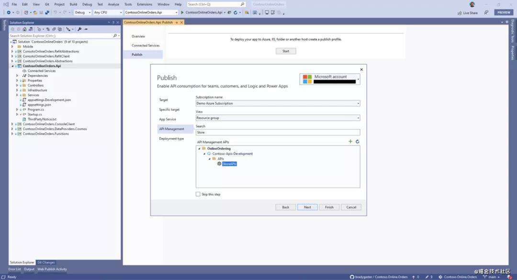
Task: Click the StoreAPIs globe icon
Action: click(219, 164)
